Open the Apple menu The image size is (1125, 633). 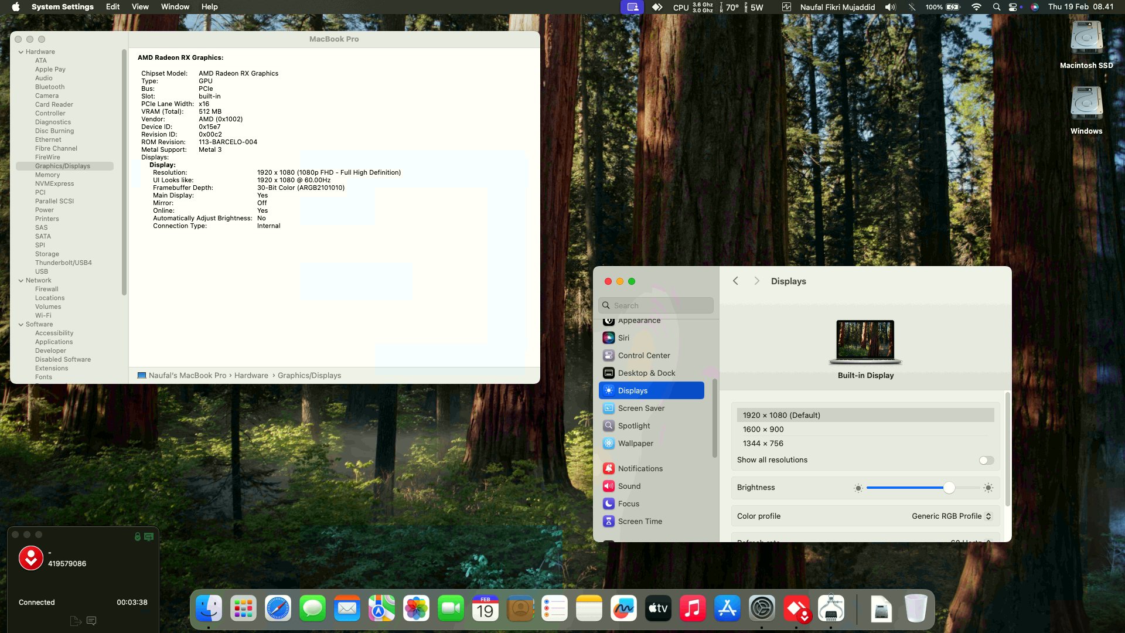click(16, 7)
